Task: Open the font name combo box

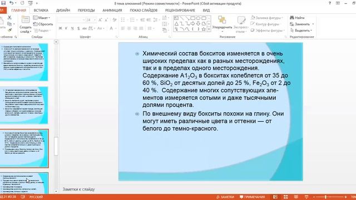Action: pyautogui.click(x=71, y=20)
